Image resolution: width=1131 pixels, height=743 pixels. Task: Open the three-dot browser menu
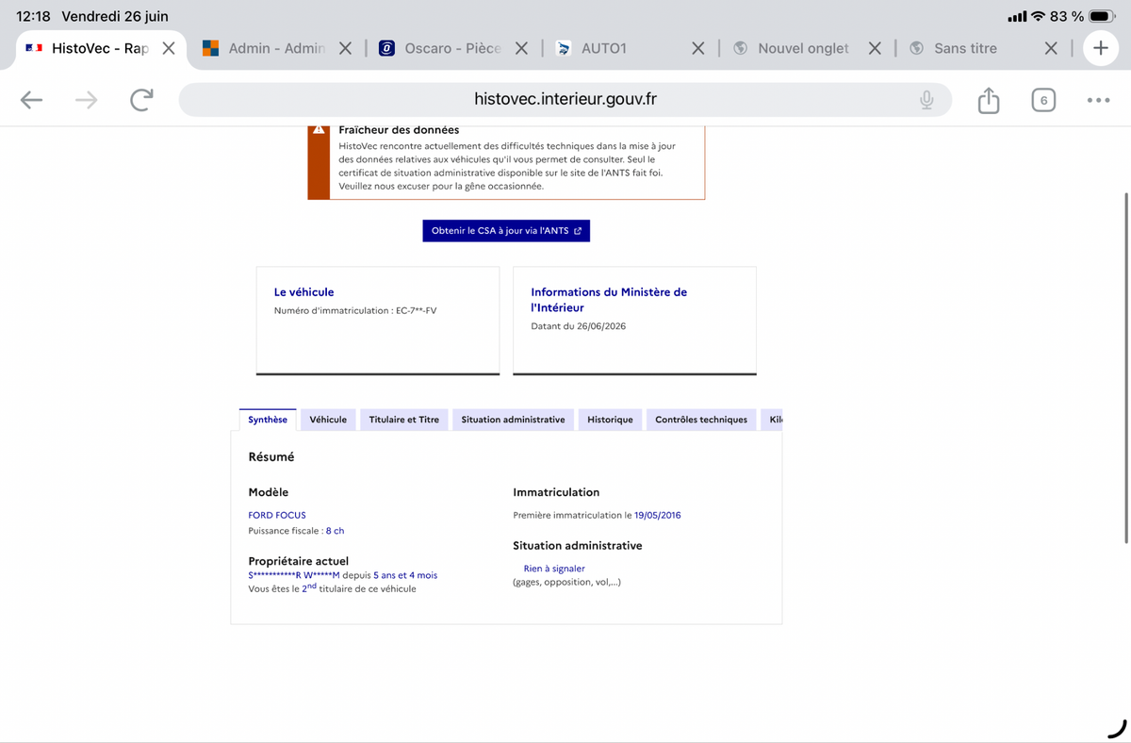click(1098, 100)
